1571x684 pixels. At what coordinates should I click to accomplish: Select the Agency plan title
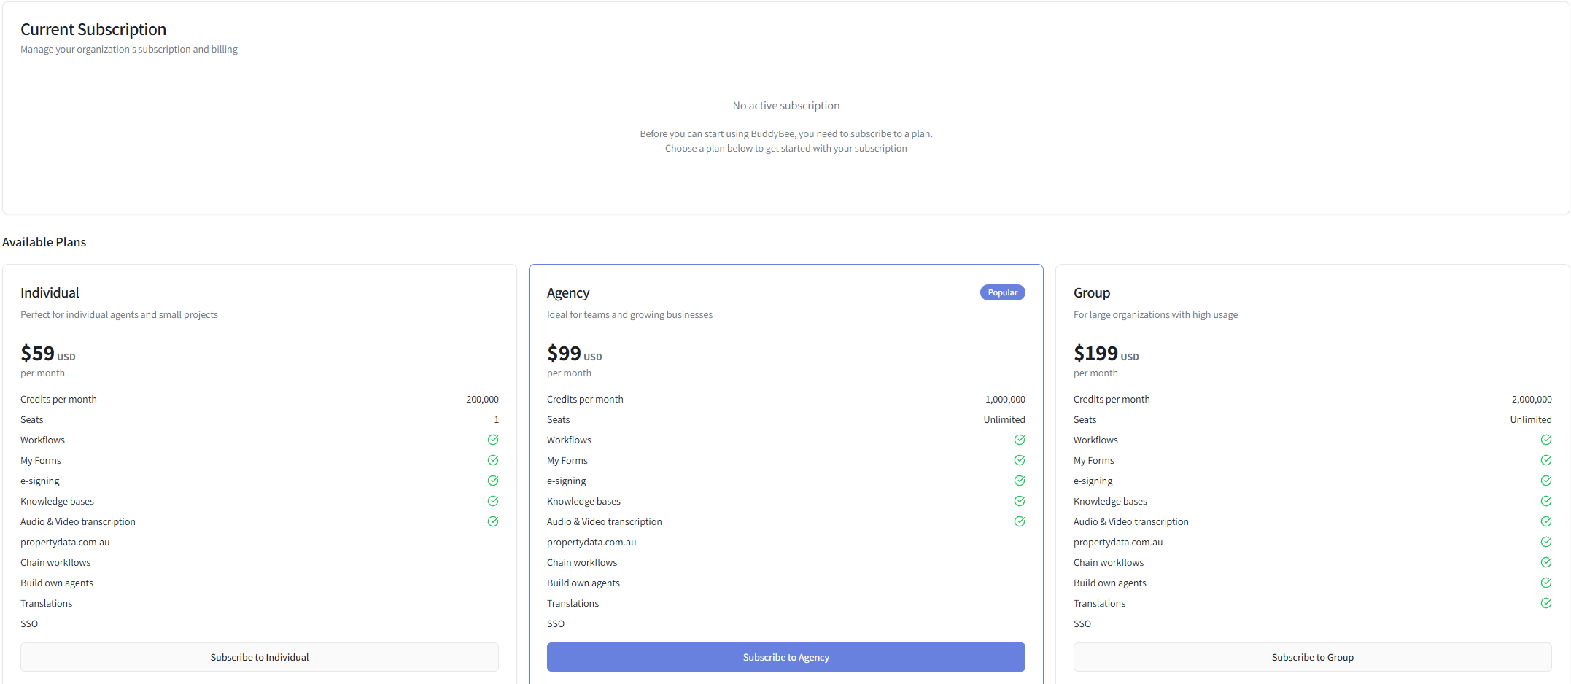568,293
